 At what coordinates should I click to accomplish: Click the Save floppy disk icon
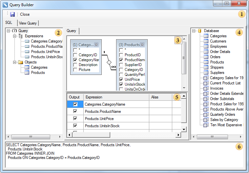pyautogui.click(x=12, y=14)
